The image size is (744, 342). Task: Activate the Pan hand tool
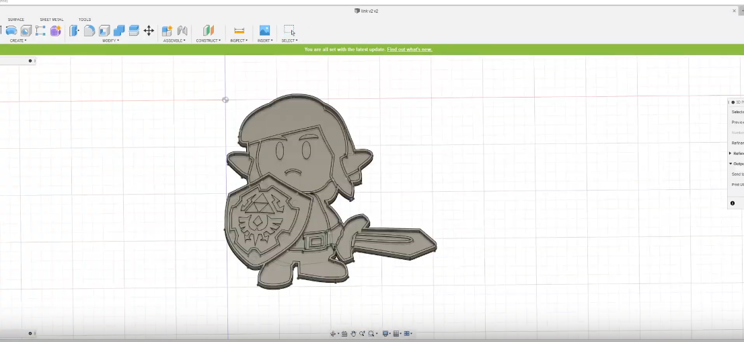click(x=353, y=334)
